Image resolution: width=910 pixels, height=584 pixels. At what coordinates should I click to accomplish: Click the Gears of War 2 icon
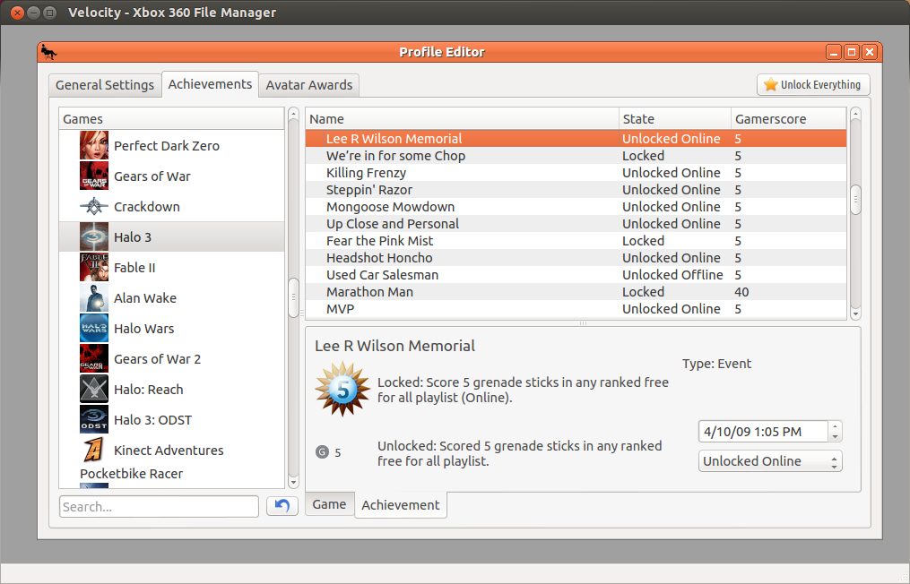coord(94,358)
